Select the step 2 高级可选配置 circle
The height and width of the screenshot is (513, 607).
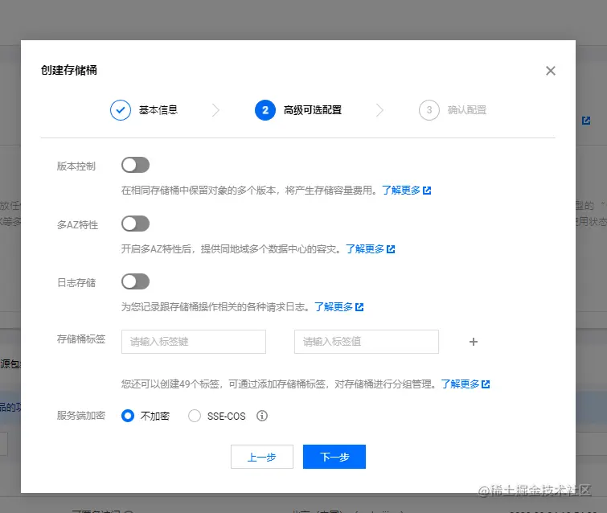(265, 110)
